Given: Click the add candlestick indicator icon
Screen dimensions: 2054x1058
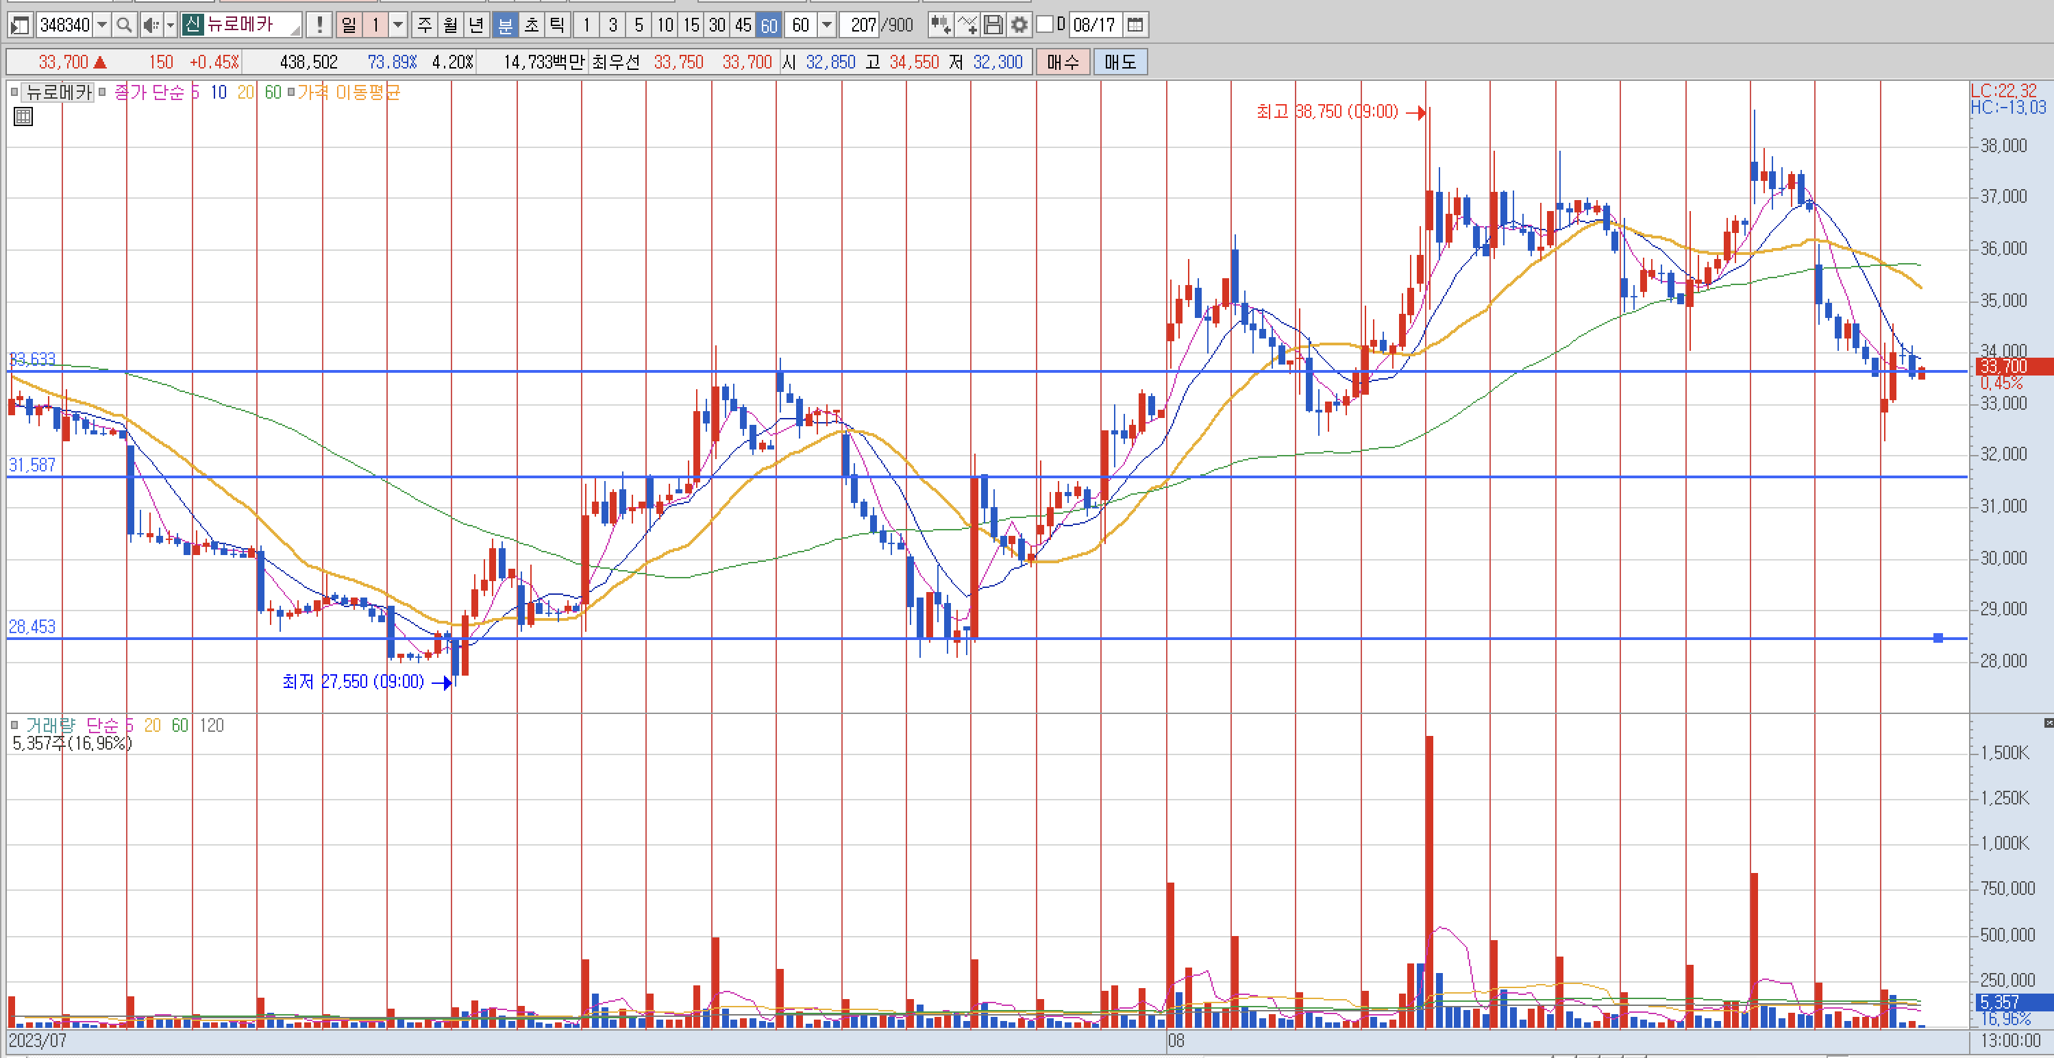Looking at the screenshot, I should click(x=940, y=25).
